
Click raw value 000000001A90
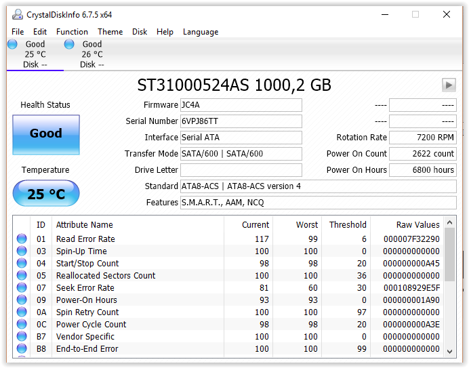point(411,300)
